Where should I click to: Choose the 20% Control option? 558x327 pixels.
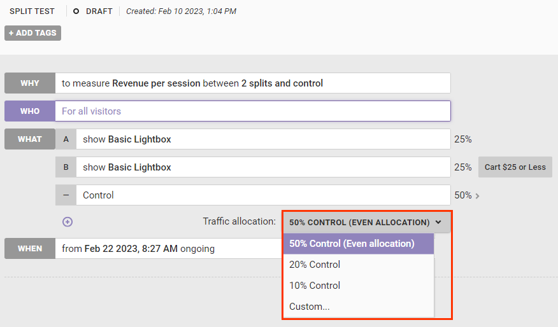pos(359,265)
